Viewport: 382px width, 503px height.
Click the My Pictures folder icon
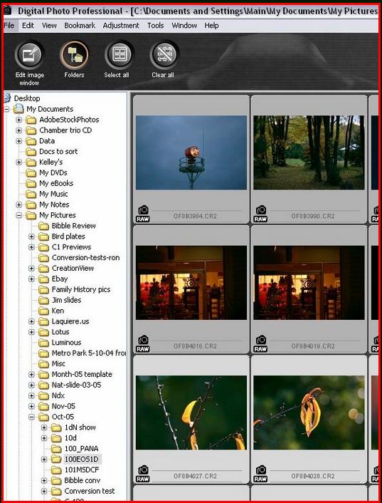31,215
